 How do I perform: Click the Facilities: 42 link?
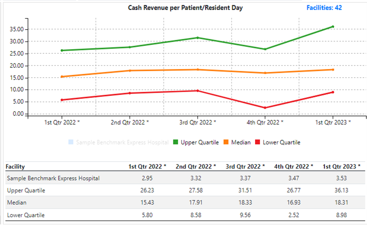324,8
